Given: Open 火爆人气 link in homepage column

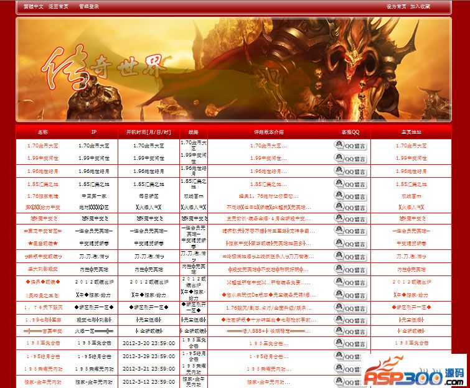Looking at the screenshot, I should pyautogui.click(x=411, y=207).
